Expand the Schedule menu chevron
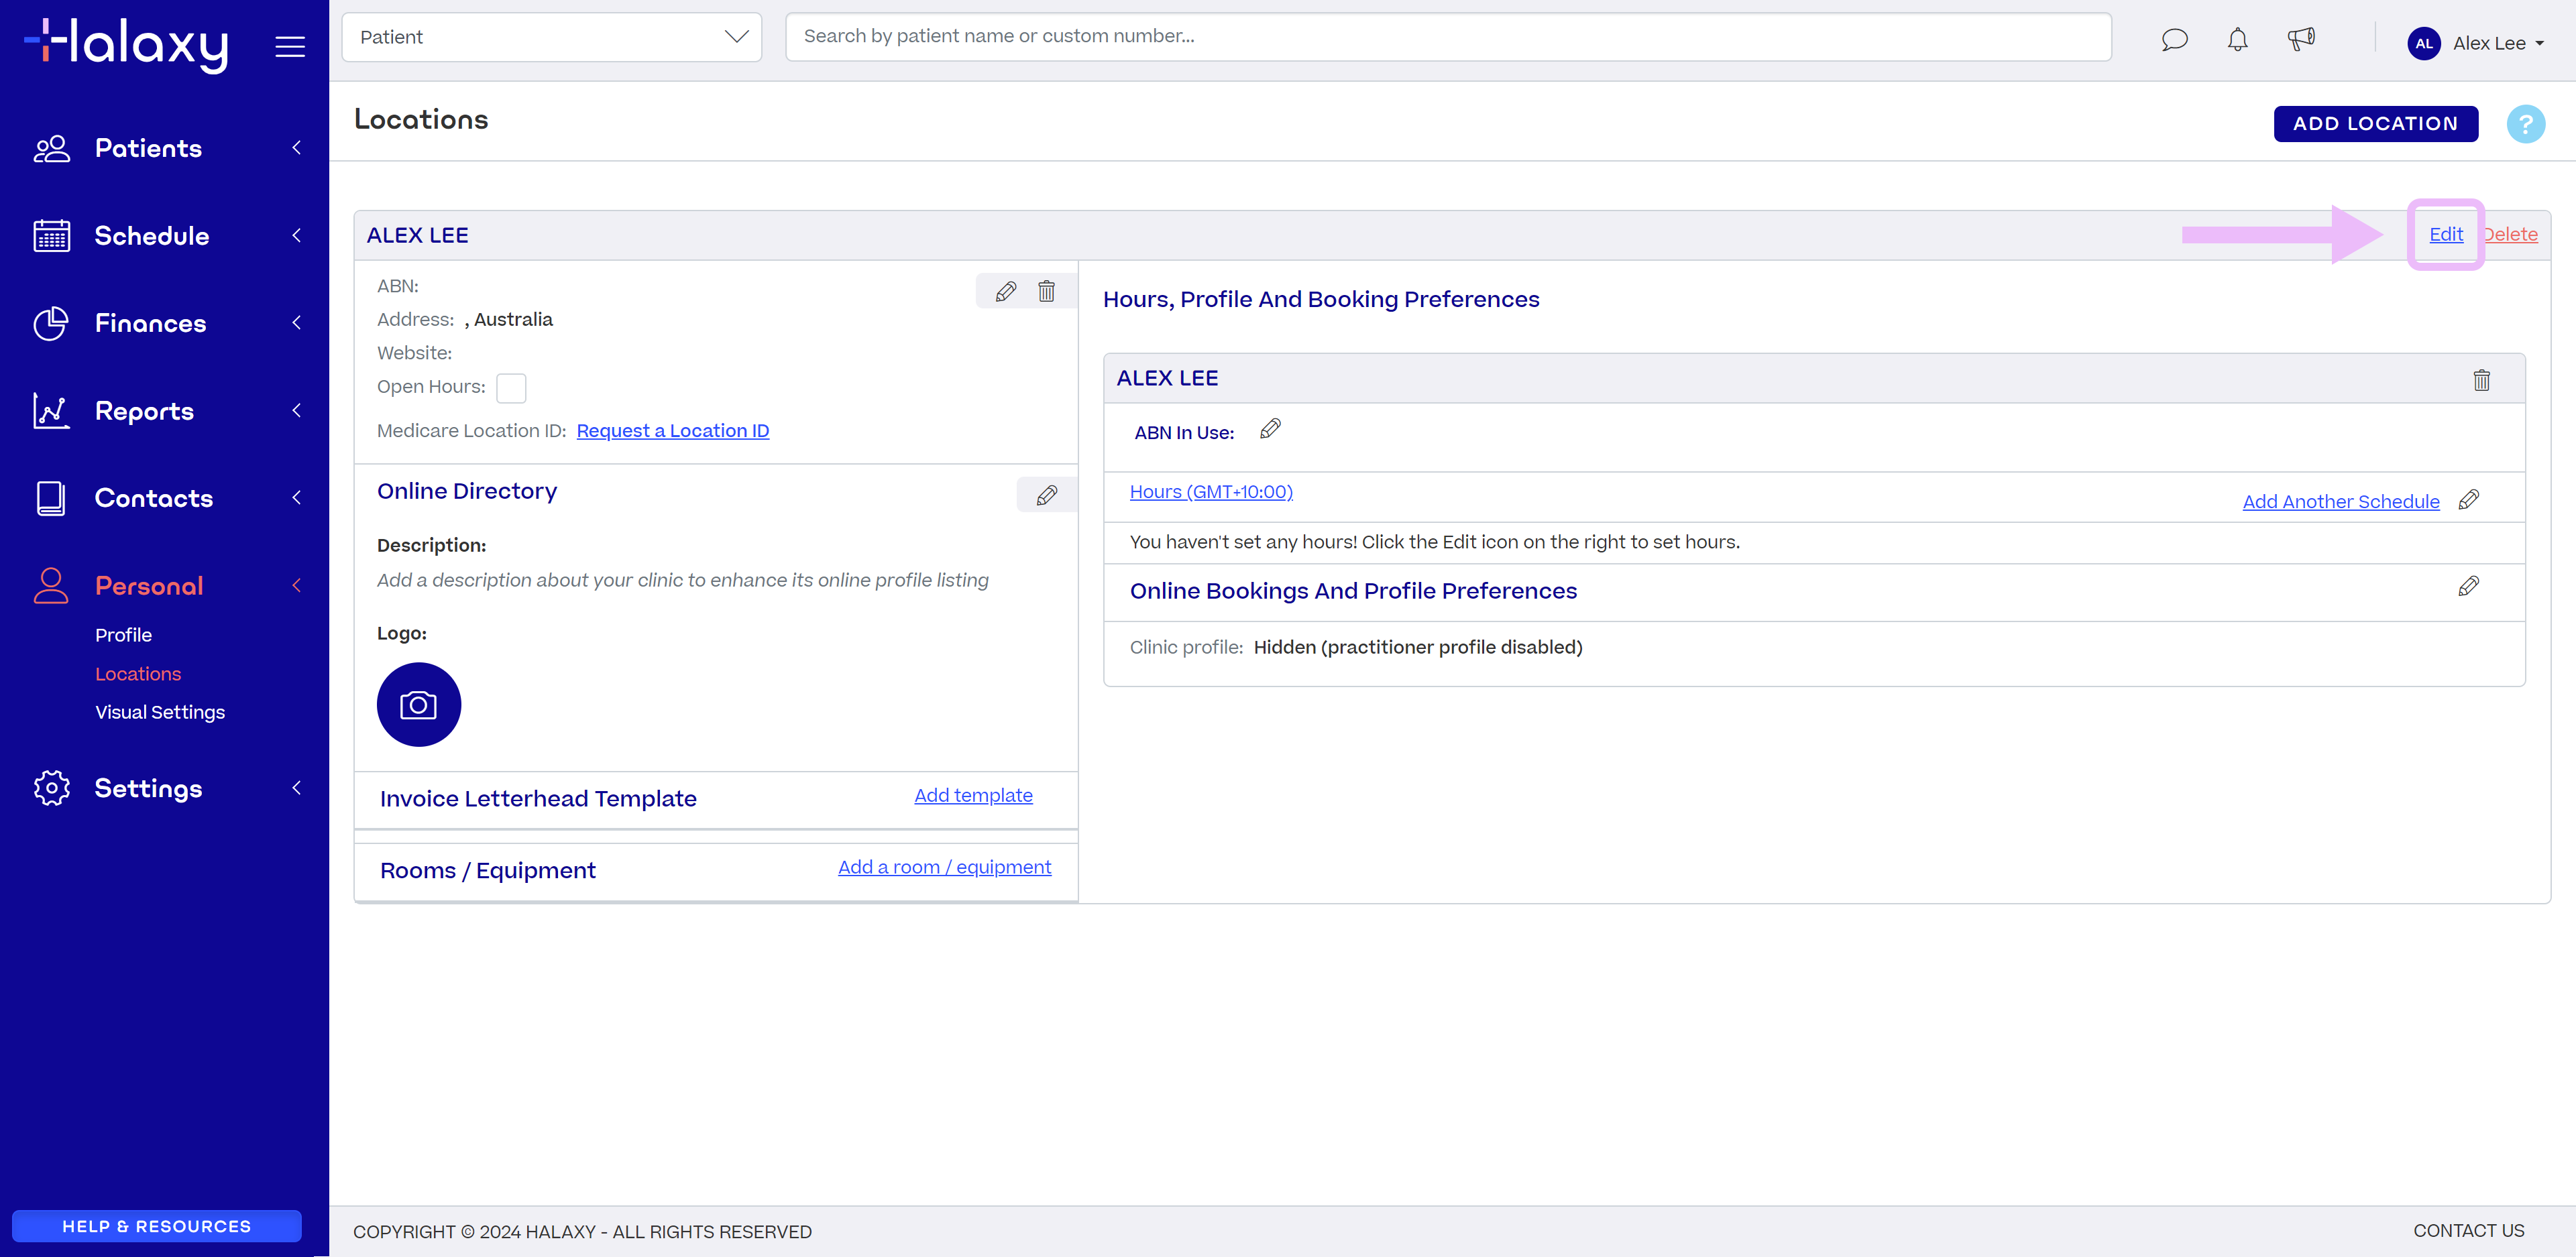Image resolution: width=2576 pixels, height=1257 pixels. pyautogui.click(x=296, y=235)
